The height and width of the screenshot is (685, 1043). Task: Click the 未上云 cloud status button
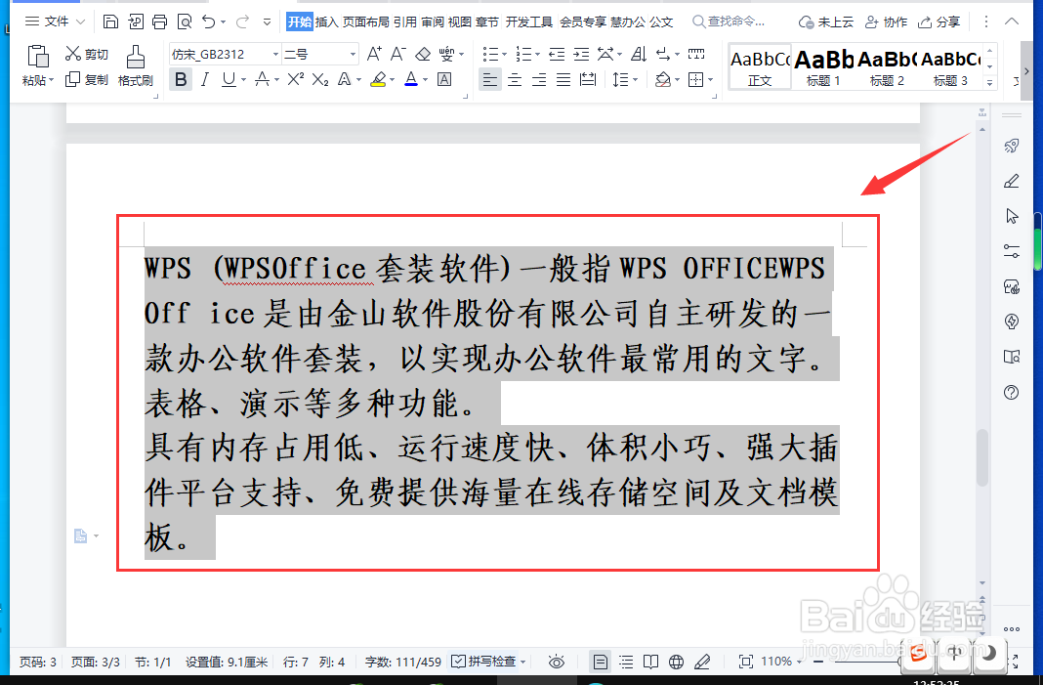(825, 21)
